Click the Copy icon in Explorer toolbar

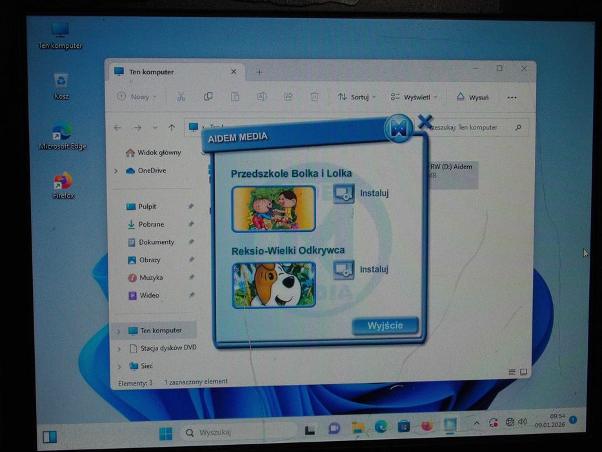(208, 96)
